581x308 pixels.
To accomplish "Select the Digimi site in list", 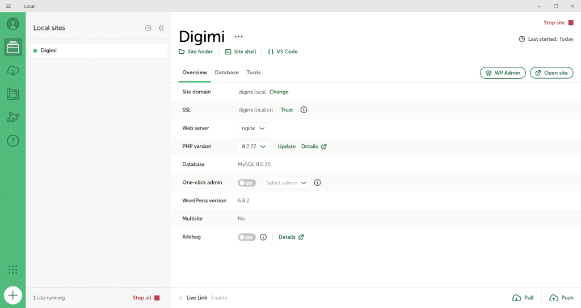I will tap(98, 50).
